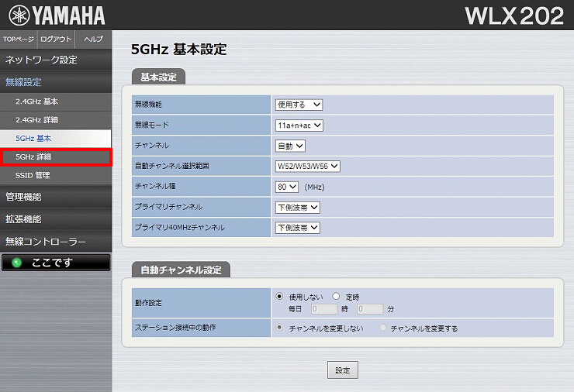574x392 pixels.
Task: Click the 無線機能 row label
Action: pos(148,105)
